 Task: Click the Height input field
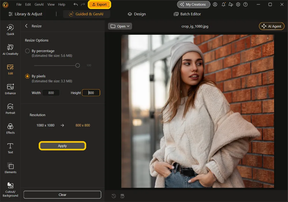(91, 93)
